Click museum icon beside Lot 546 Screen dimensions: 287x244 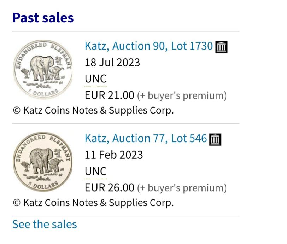tap(216, 140)
